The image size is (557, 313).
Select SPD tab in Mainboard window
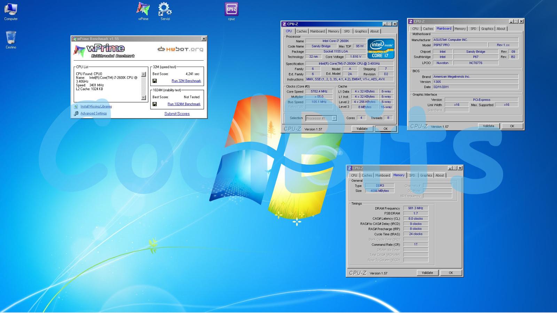pyautogui.click(x=473, y=29)
